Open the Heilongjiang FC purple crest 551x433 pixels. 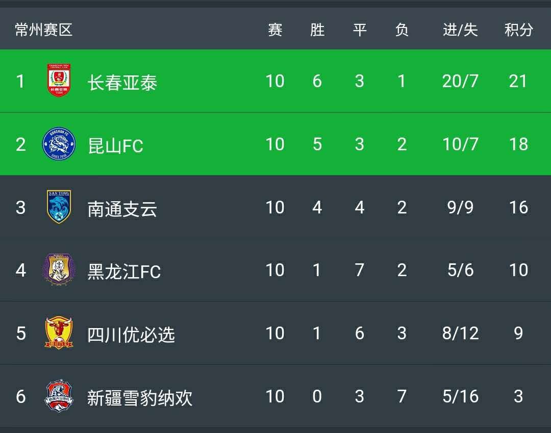(x=59, y=269)
